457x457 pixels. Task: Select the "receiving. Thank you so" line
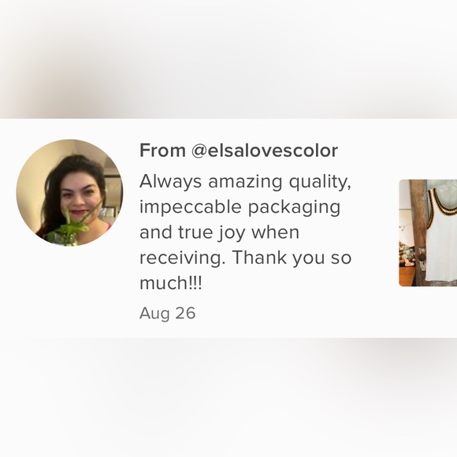pyautogui.click(x=245, y=258)
